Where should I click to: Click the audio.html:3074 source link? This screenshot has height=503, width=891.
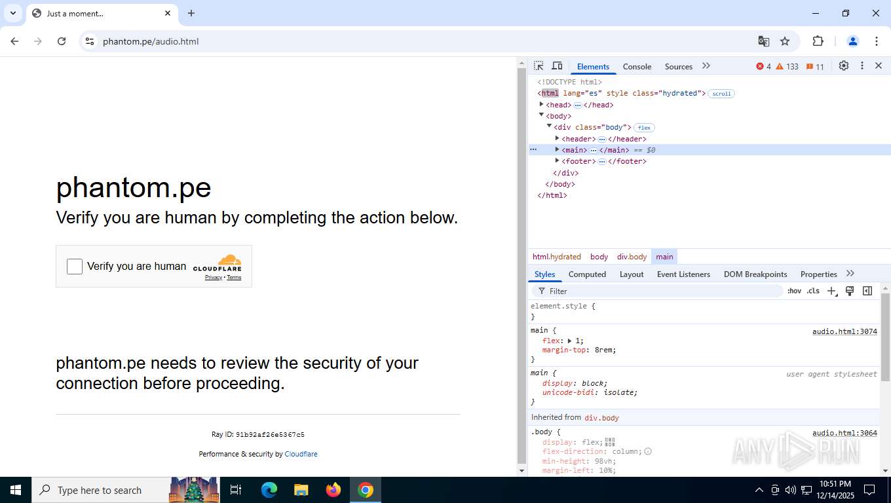(844, 331)
